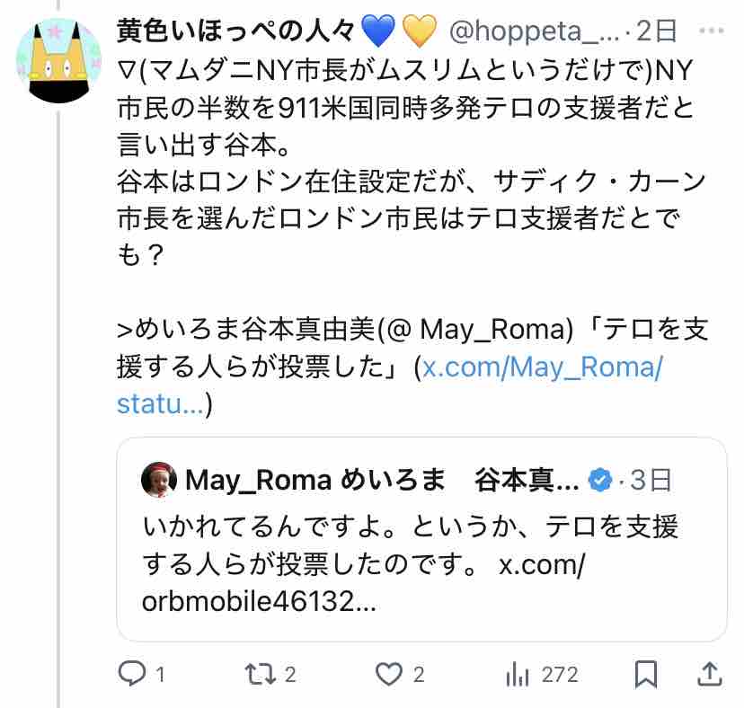Click the blue verified badge on May_Roma
The height and width of the screenshot is (708, 744).
tap(600, 480)
